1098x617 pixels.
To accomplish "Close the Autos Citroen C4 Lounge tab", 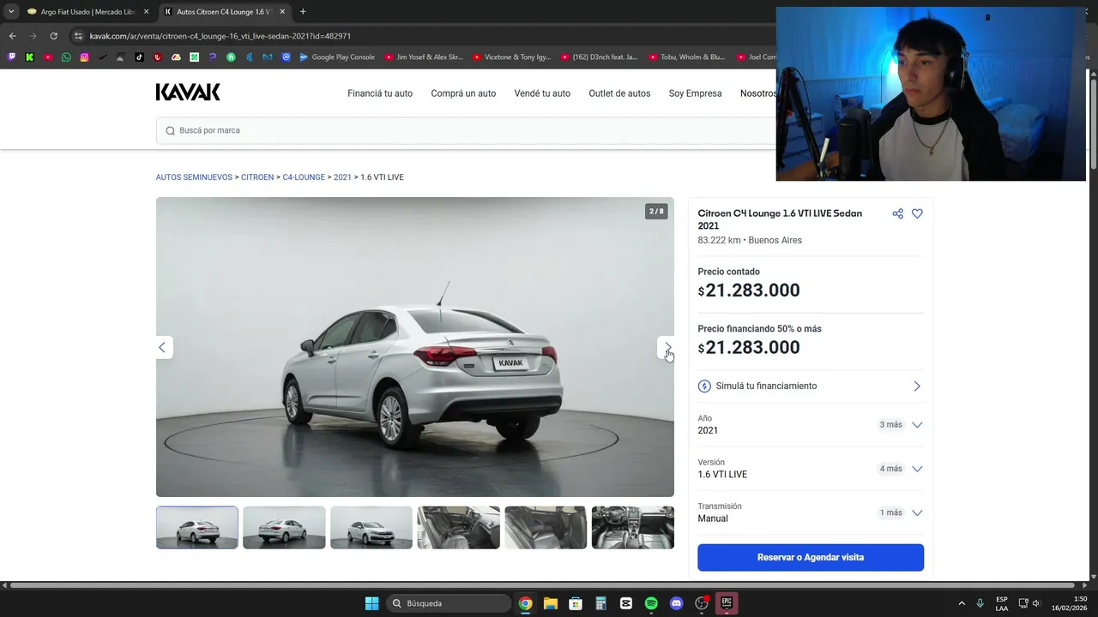I will click(282, 12).
